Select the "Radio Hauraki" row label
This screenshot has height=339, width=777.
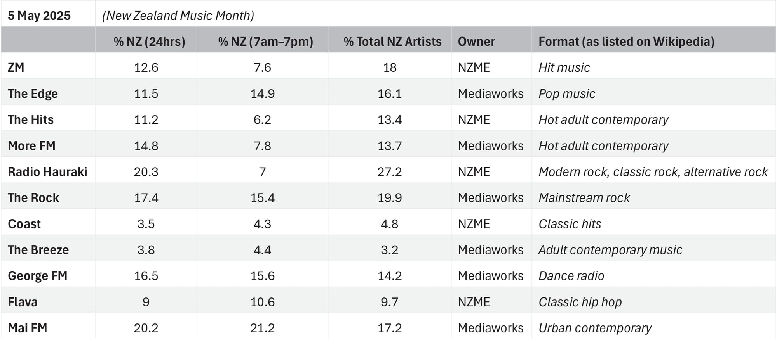coord(47,171)
